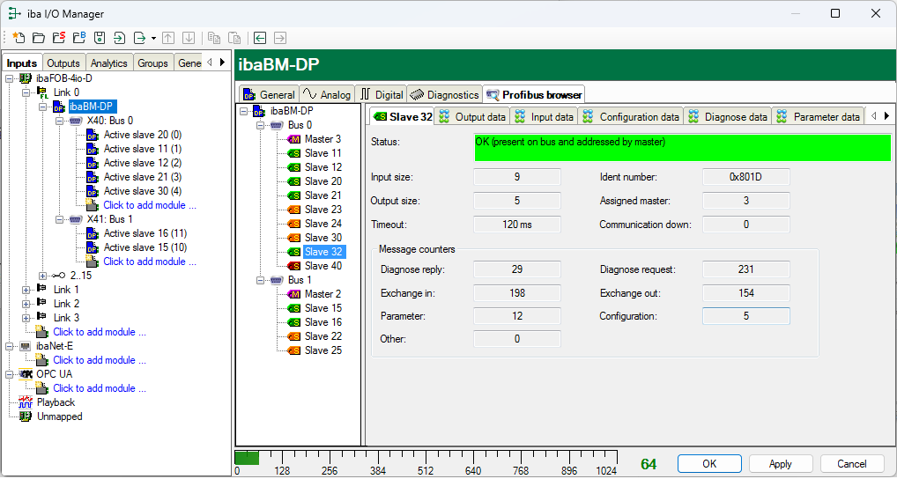
Task: Click the Master 3 node icon
Action: 294,139
